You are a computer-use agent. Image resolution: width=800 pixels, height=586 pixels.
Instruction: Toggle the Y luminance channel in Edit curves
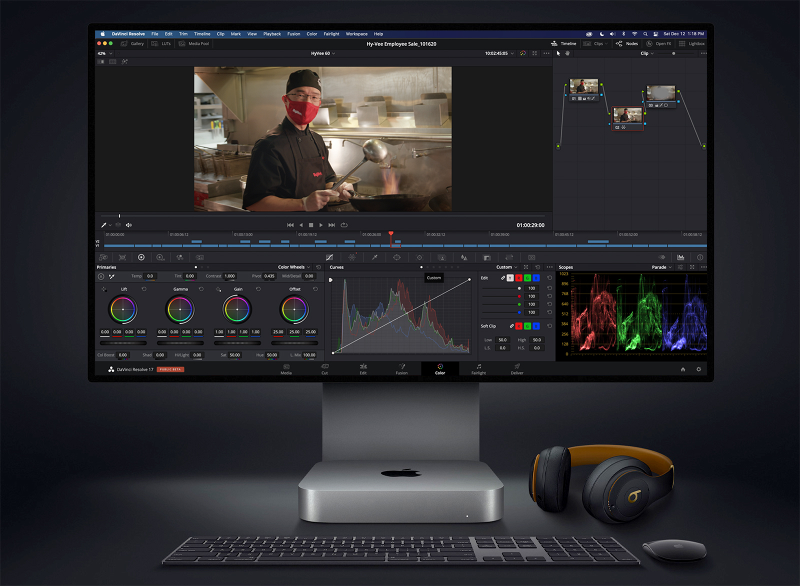[x=510, y=278]
